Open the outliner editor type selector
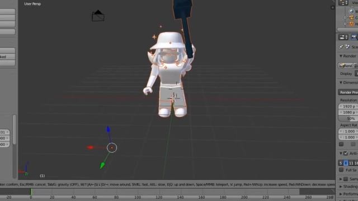 (x=343, y=3)
